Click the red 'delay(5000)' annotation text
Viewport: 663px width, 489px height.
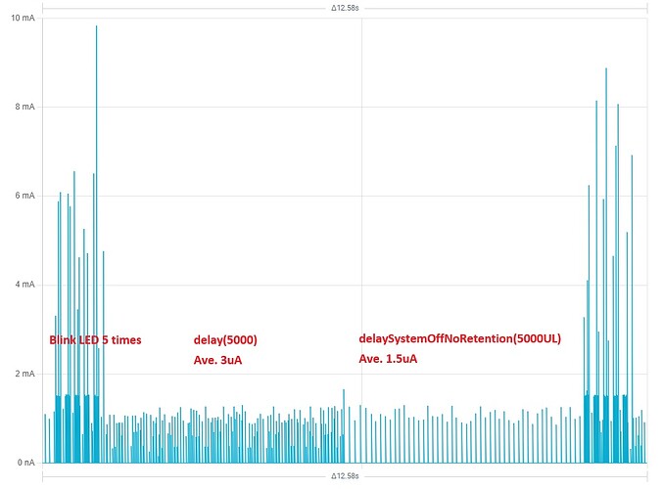pyautogui.click(x=225, y=340)
